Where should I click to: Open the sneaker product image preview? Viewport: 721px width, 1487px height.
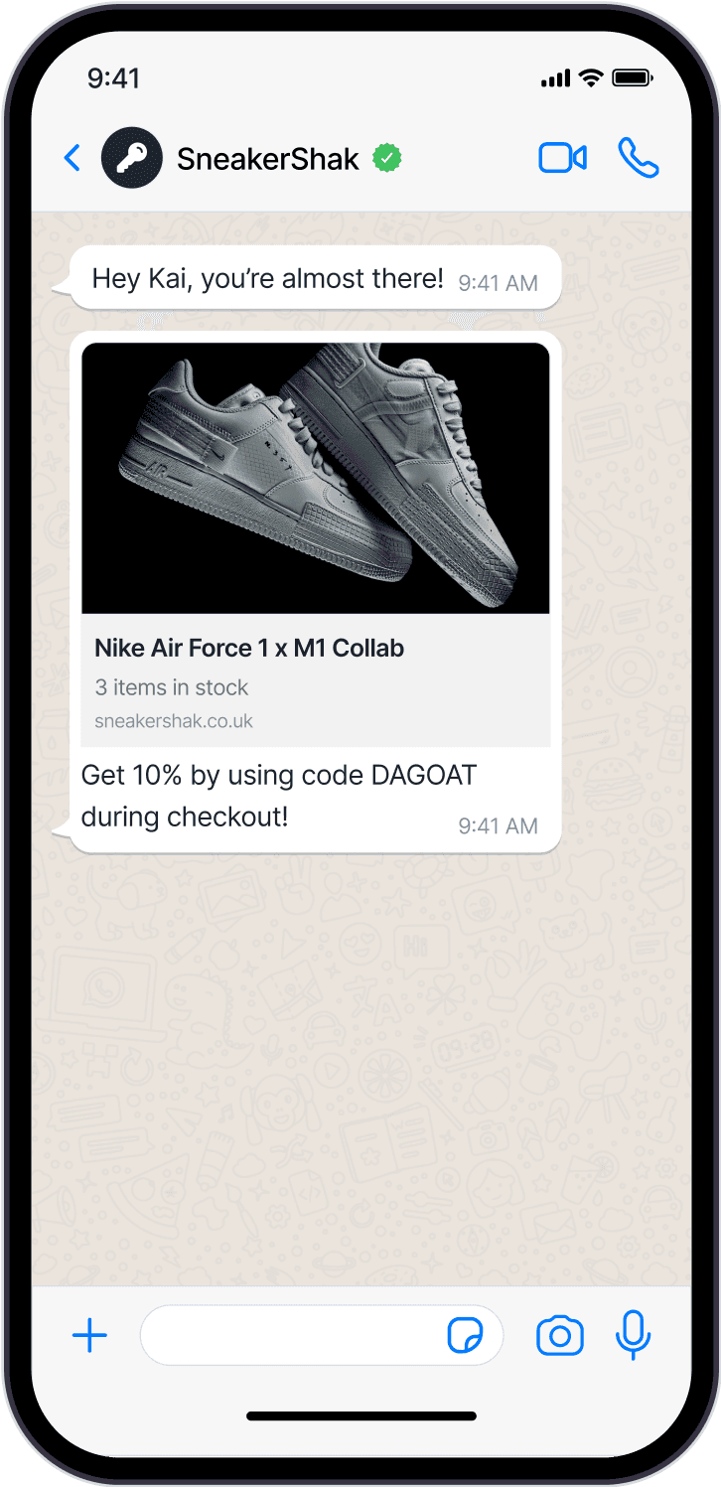316,478
